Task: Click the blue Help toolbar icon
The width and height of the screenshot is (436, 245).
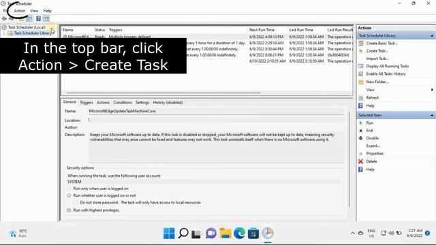Action: click(38, 18)
